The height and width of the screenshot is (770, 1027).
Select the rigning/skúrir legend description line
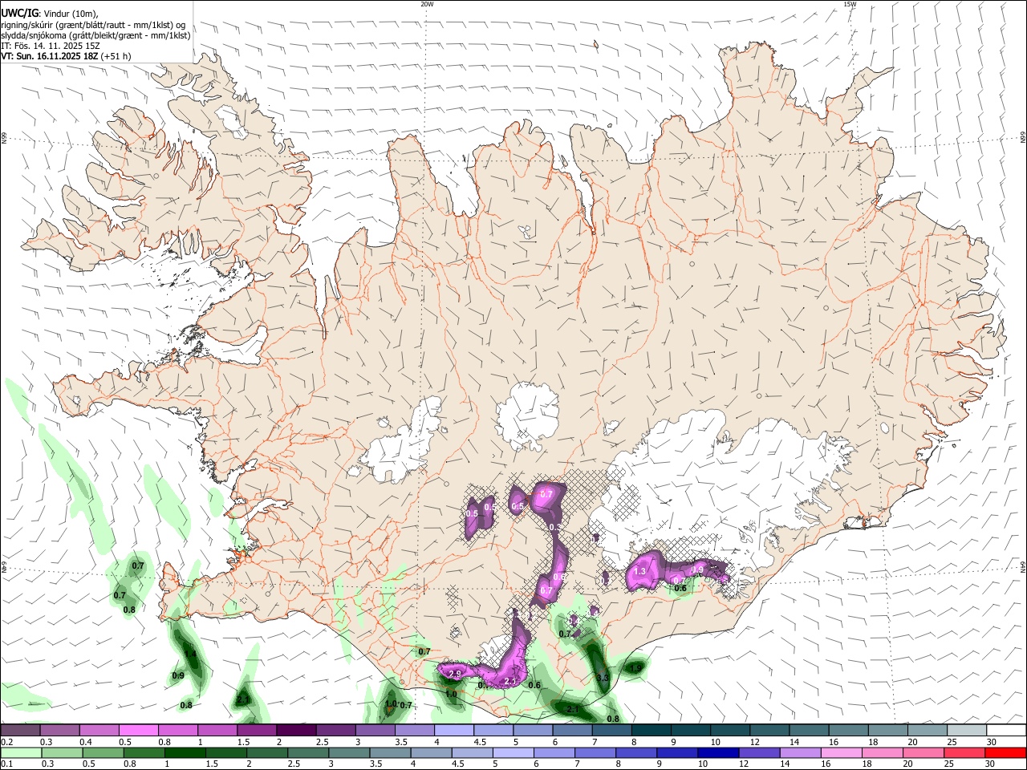point(93,24)
